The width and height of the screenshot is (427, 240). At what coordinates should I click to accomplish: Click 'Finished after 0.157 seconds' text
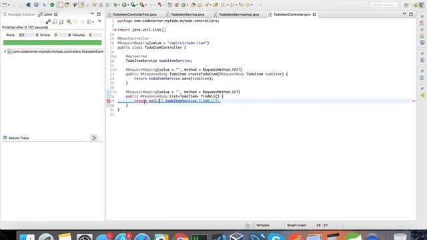click(25, 27)
